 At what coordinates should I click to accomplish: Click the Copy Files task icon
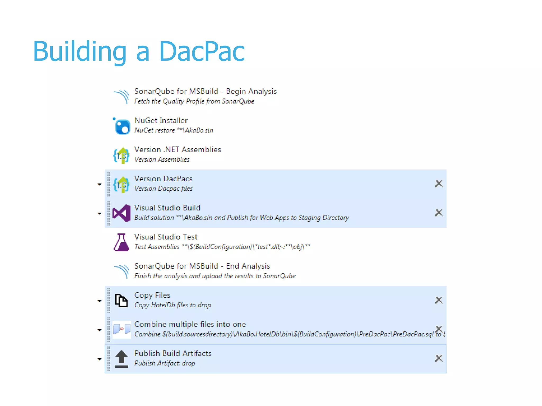(x=121, y=301)
